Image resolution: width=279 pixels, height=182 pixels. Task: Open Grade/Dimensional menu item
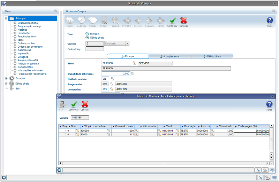(28, 23)
